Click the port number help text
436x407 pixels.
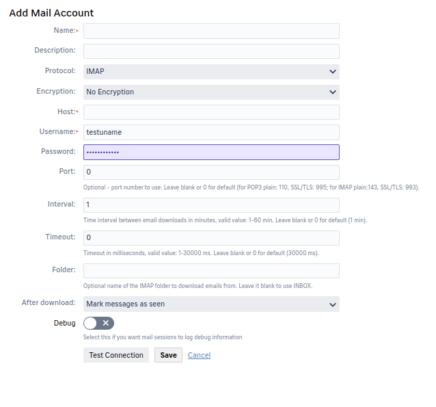pyautogui.click(x=251, y=187)
